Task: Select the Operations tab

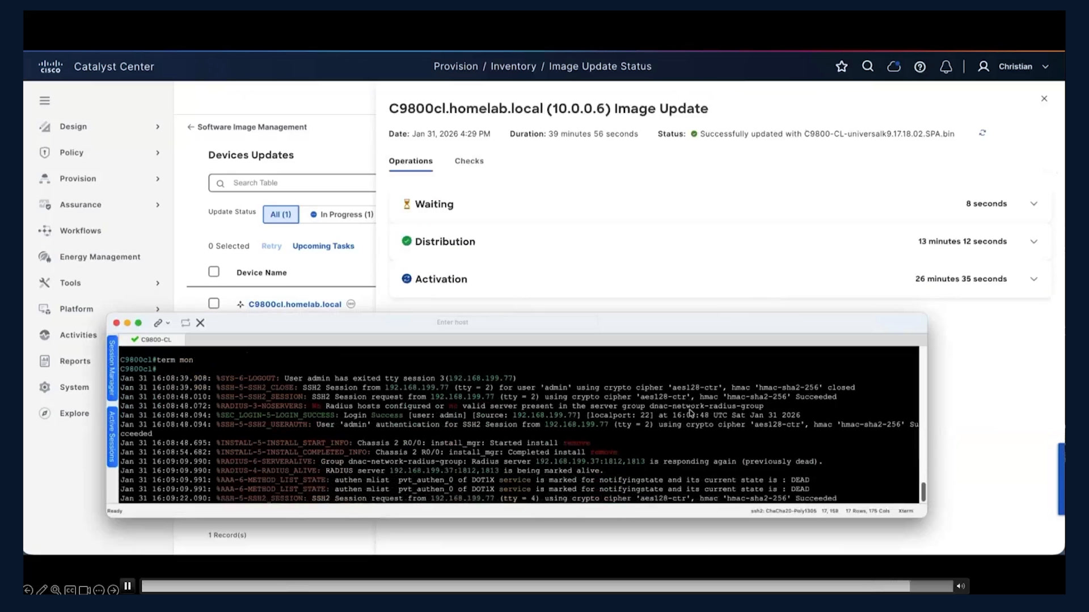Action: click(x=411, y=161)
